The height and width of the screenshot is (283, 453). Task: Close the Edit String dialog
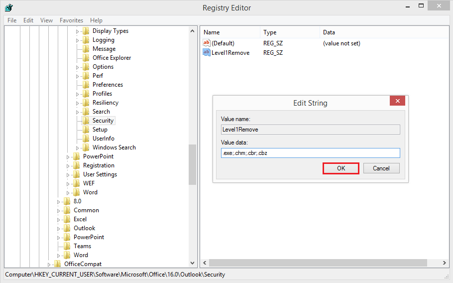click(397, 101)
